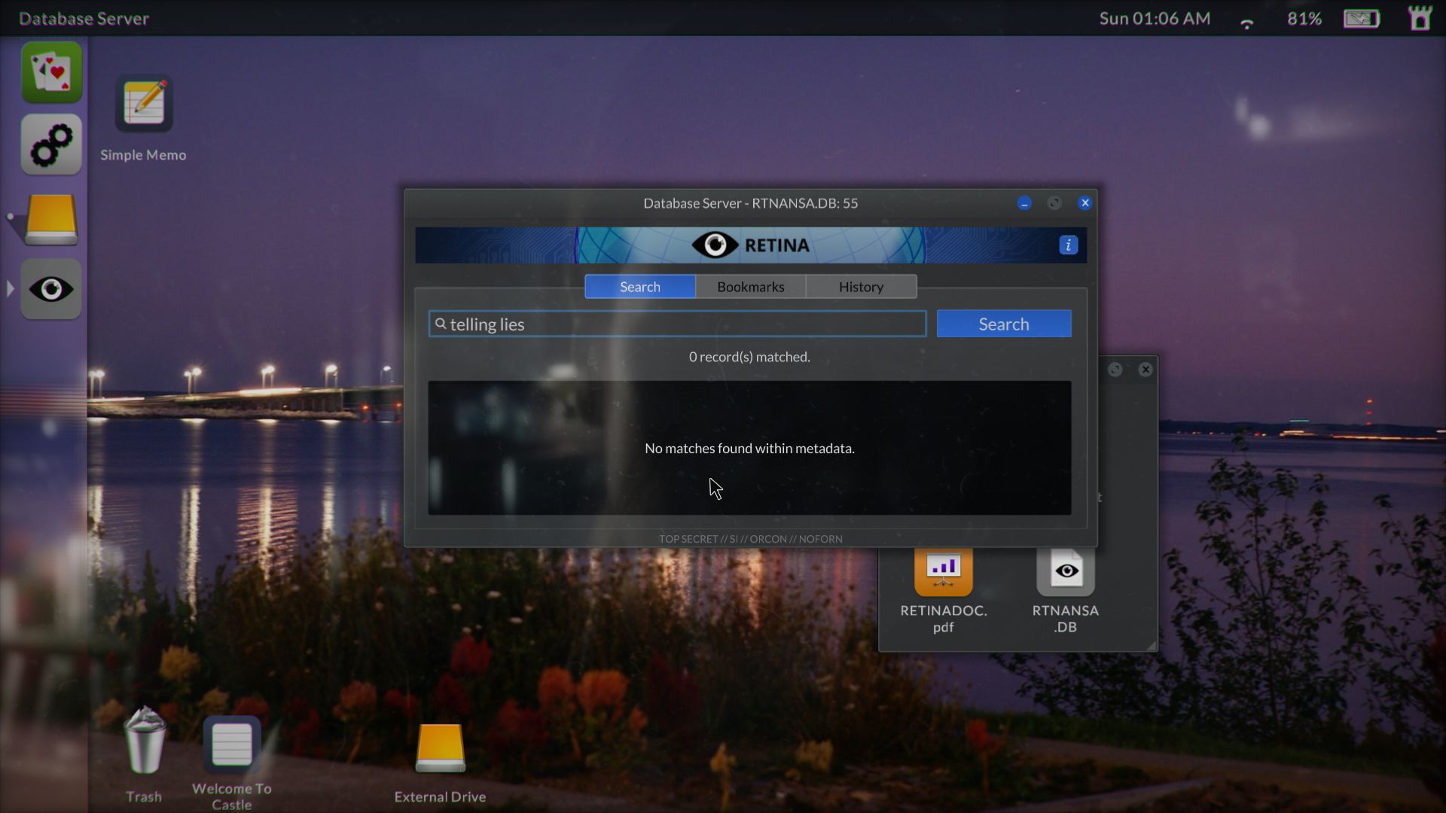This screenshot has width=1446, height=813.
Task: Close the background file browser window
Action: [1146, 370]
